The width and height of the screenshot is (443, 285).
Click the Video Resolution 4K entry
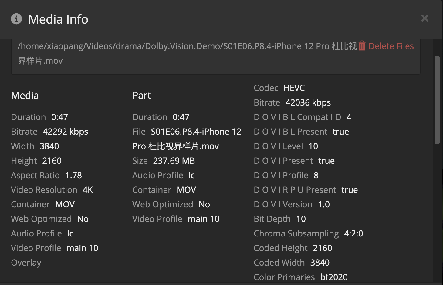click(52, 190)
